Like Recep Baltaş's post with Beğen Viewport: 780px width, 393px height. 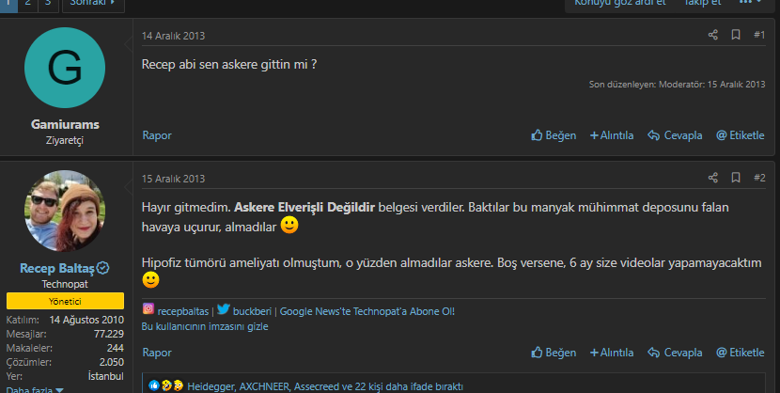pyautogui.click(x=554, y=353)
